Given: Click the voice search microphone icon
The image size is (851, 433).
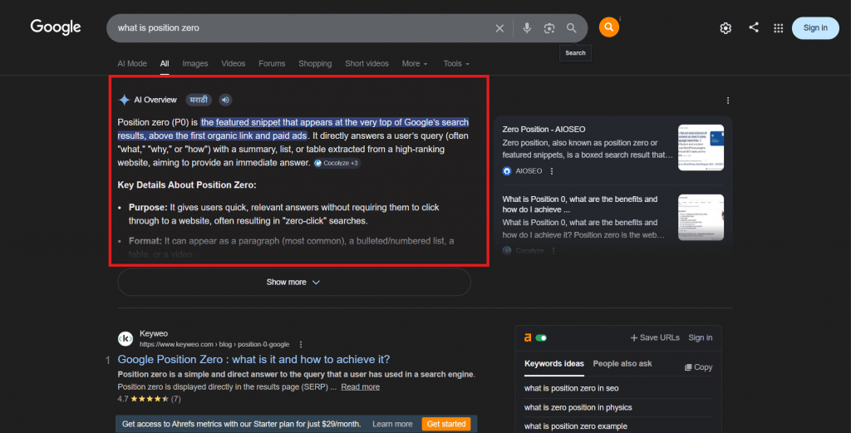Looking at the screenshot, I should 526,28.
